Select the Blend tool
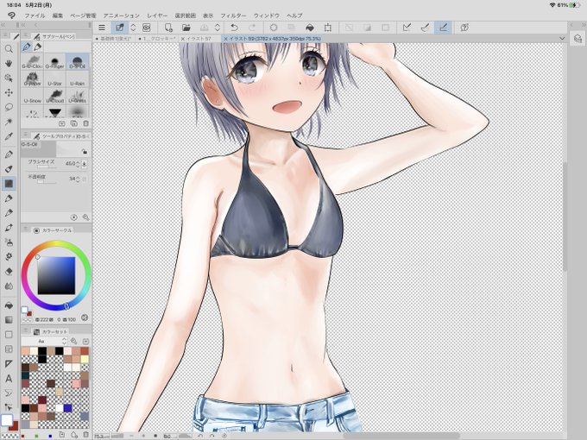Image resolution: width=587 pixels, height=440 pixels. tap(9, 286)
